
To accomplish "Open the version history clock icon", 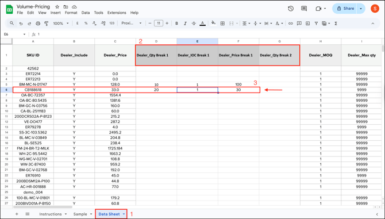I will point(291,9).
